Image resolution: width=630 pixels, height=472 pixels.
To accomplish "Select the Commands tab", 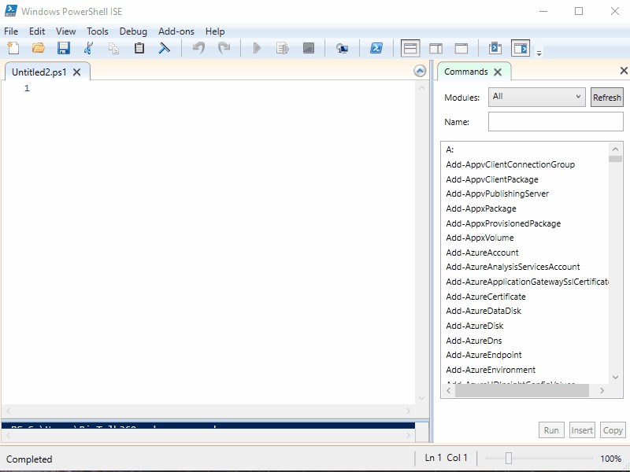I will (466, 72).
